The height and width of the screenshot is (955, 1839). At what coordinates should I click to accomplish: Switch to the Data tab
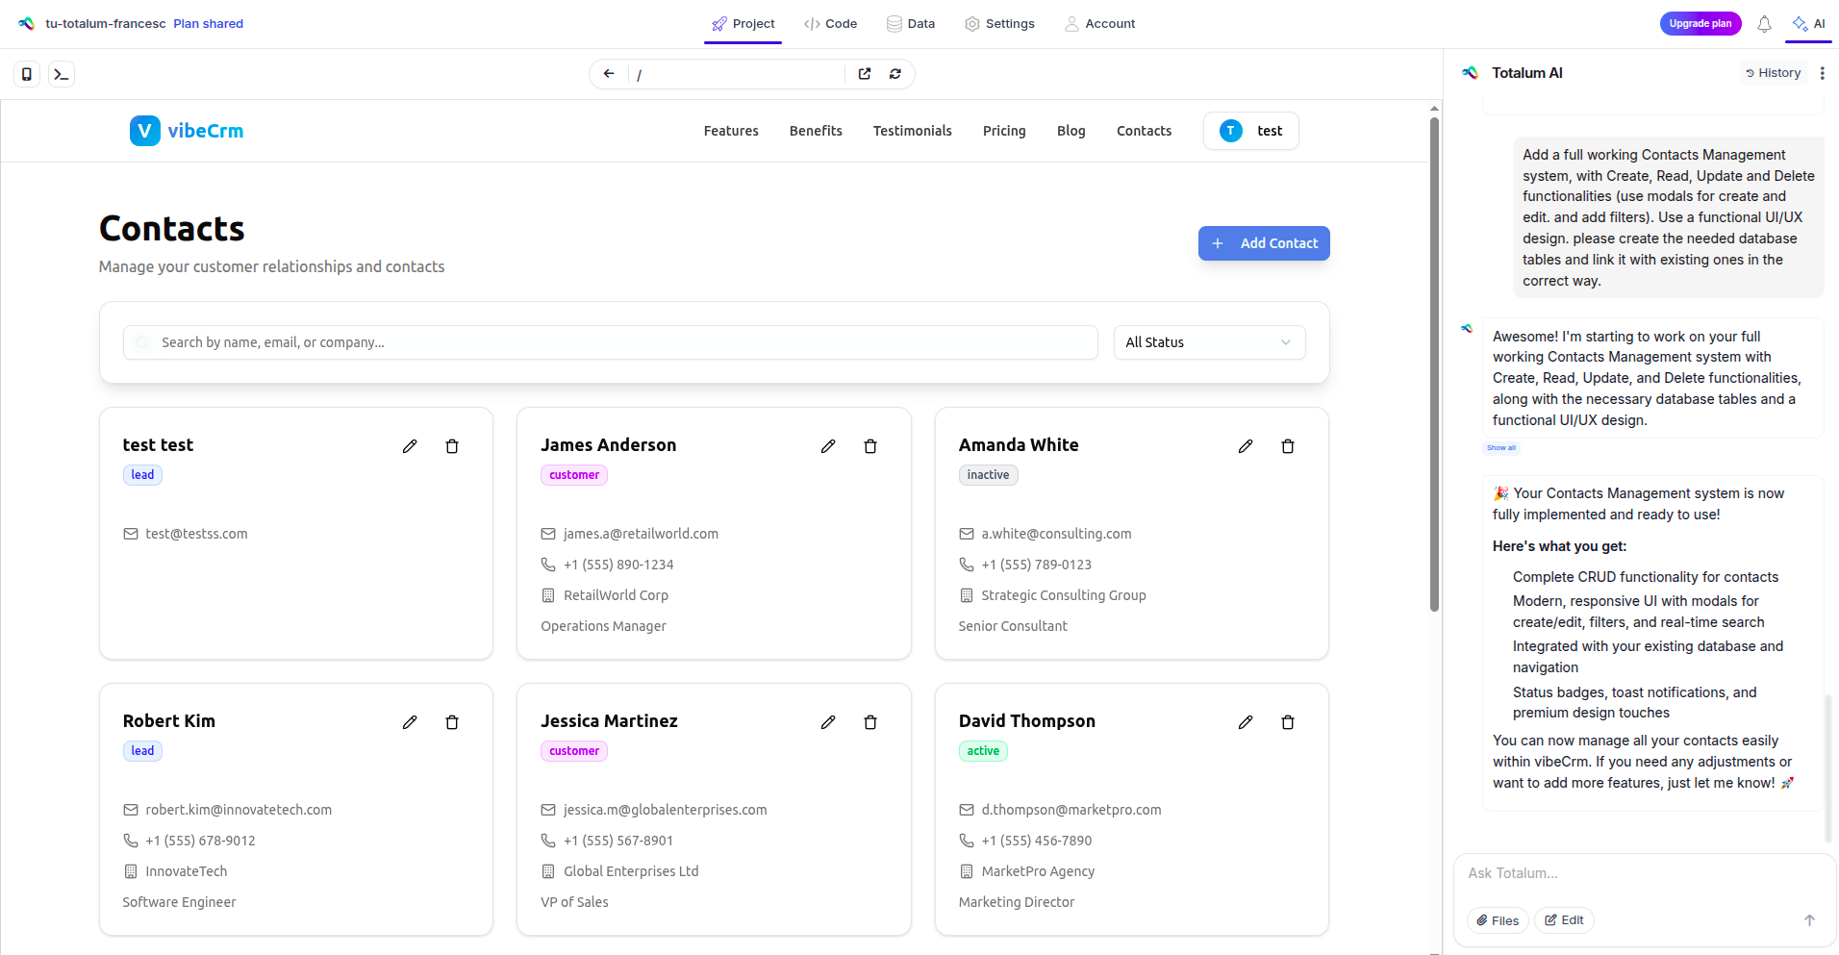[911, 24]
